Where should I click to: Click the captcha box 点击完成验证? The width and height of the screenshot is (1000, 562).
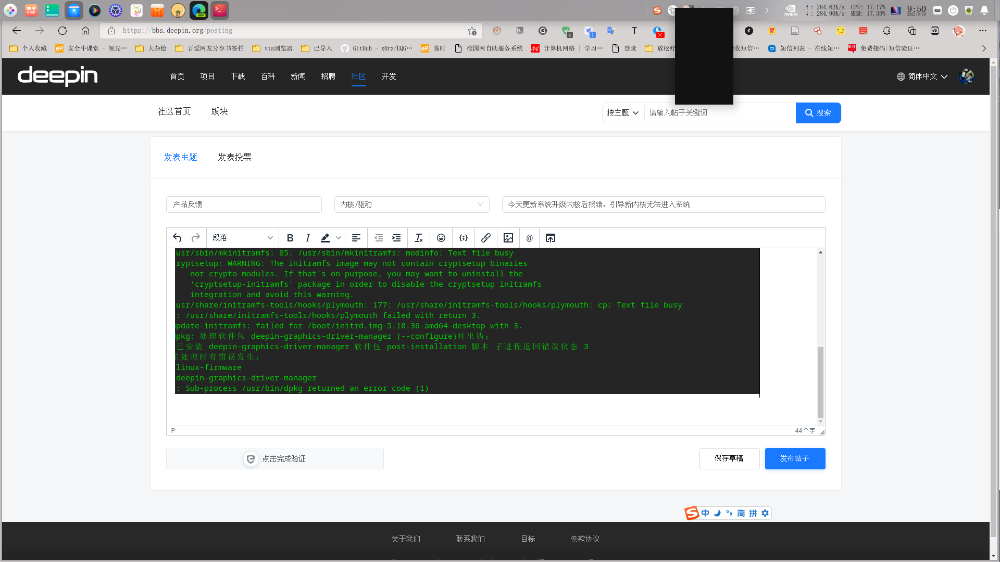[x=275, y=459]
